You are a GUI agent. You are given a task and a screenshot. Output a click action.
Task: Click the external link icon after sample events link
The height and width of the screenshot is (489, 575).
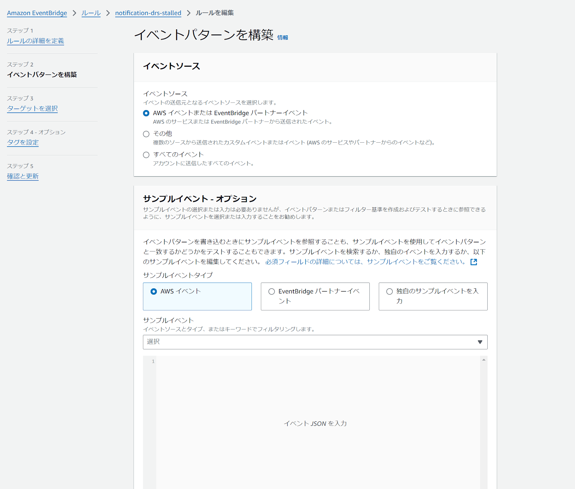pos(474,262)
